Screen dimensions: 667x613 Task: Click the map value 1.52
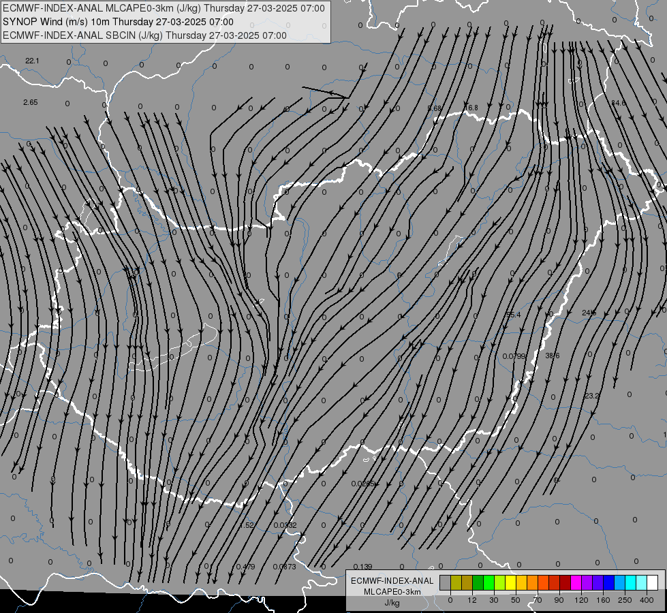pos(247,525)
